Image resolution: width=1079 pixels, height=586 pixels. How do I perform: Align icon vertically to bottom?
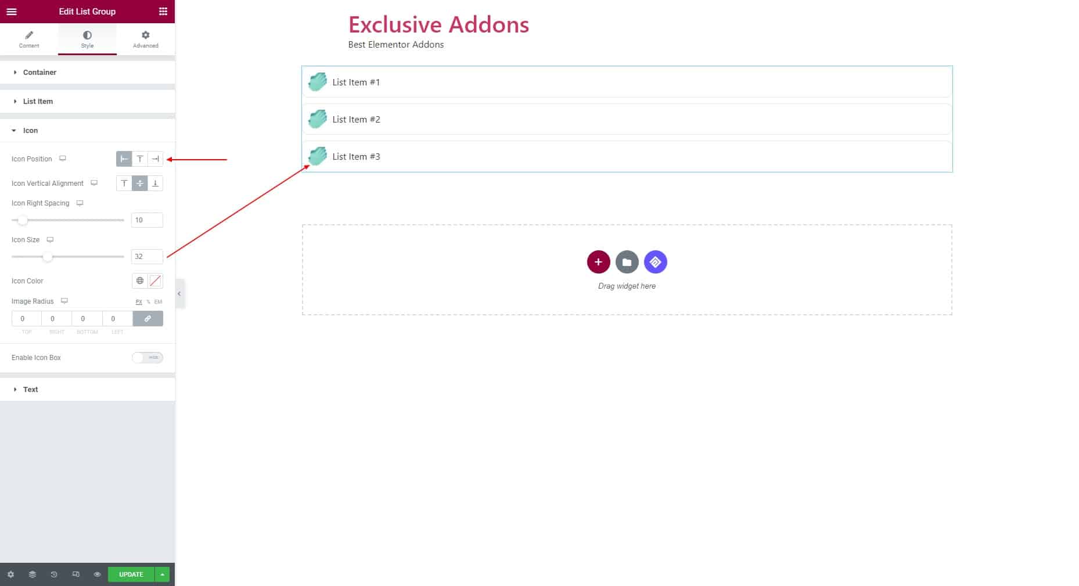(x=156, y=184)
